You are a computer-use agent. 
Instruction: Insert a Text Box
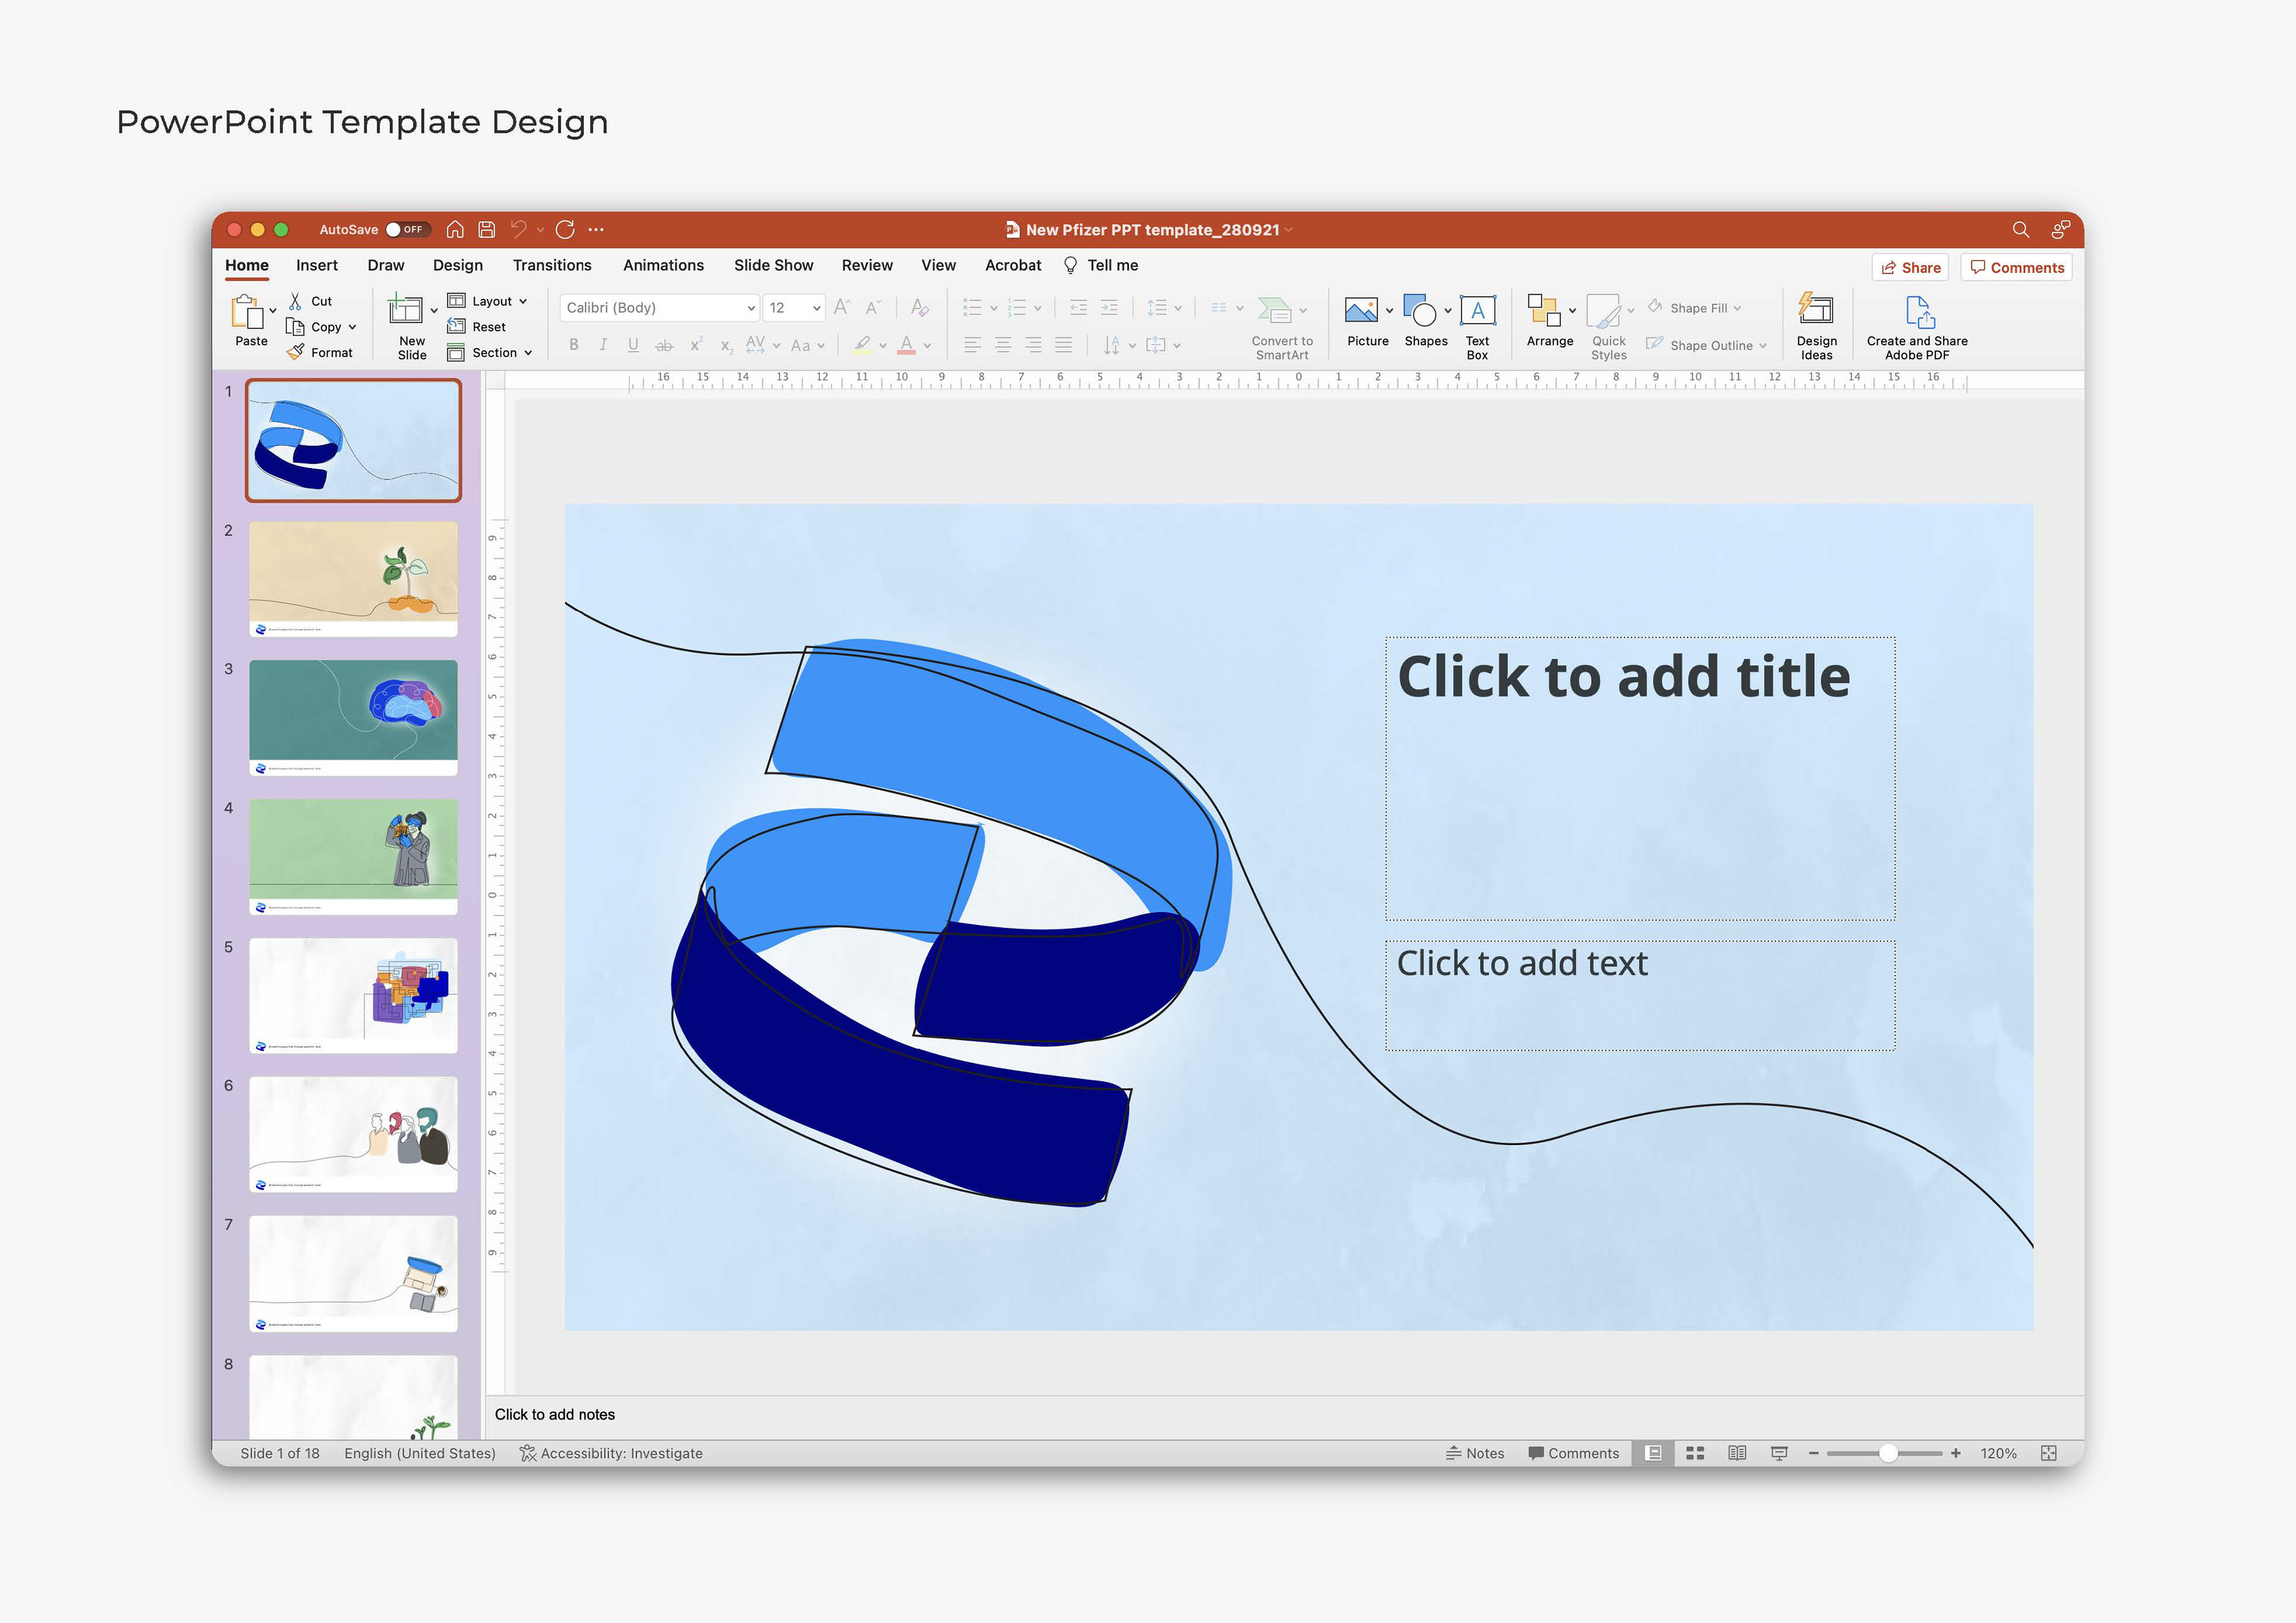point(1477,326)
